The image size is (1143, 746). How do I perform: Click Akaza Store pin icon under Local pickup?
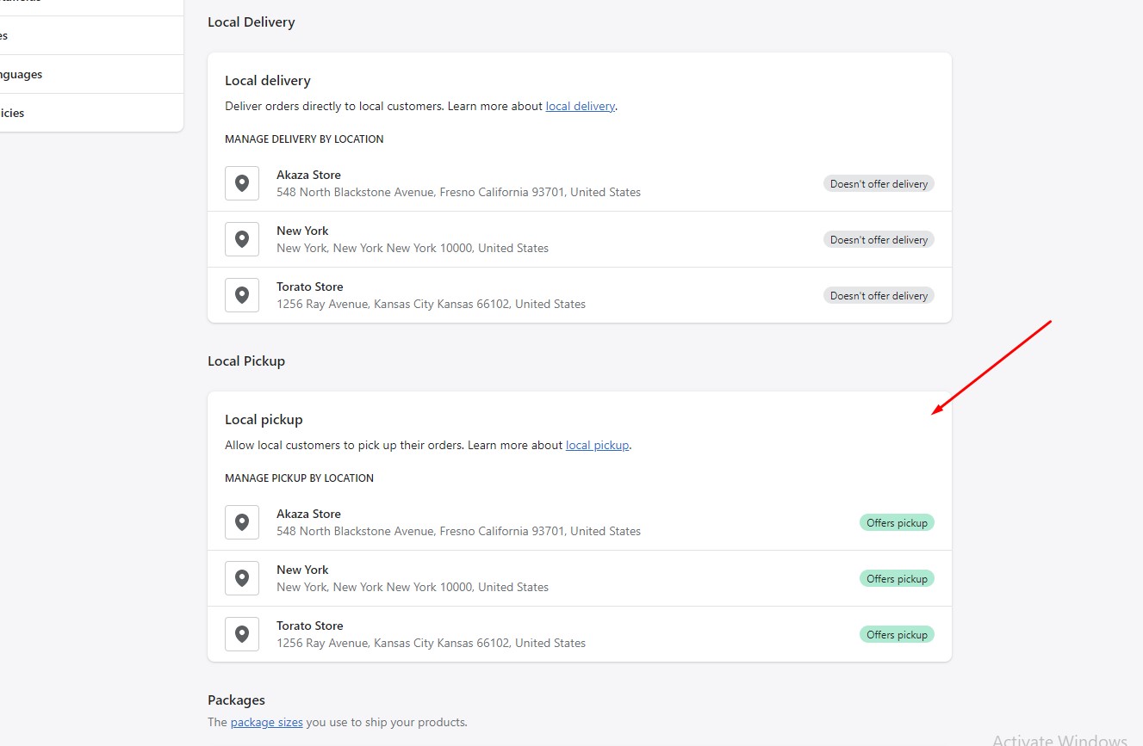point(242,522)
